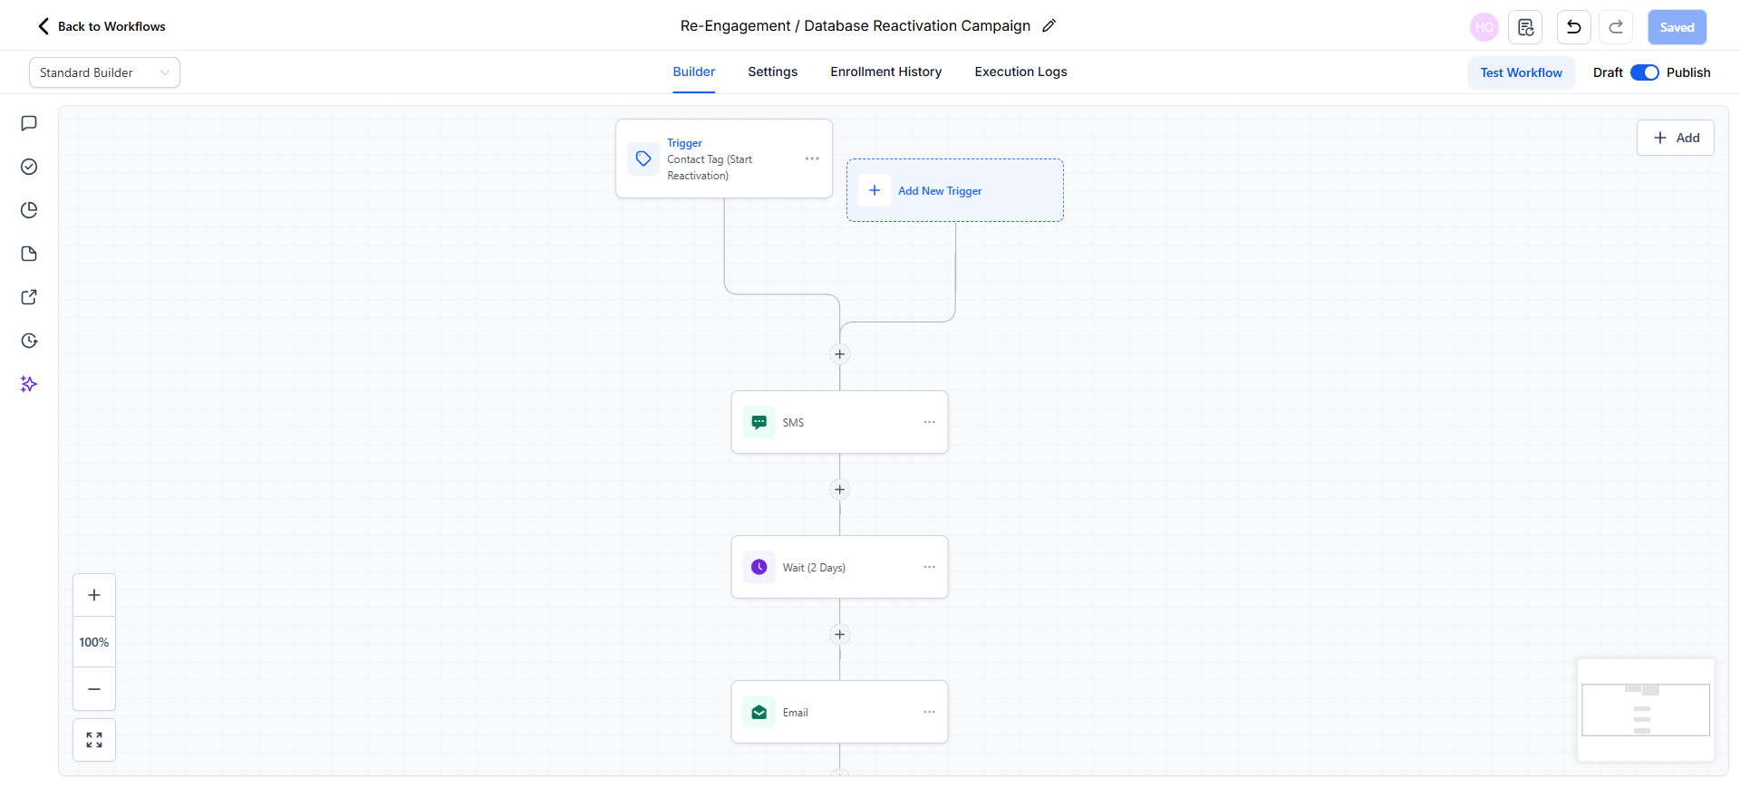1740x787 pixels.
Task: Click the 100% zoom level indicator
Action: click(94, 642)
